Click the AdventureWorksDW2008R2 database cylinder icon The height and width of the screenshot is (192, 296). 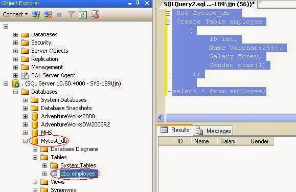[35, 124]
